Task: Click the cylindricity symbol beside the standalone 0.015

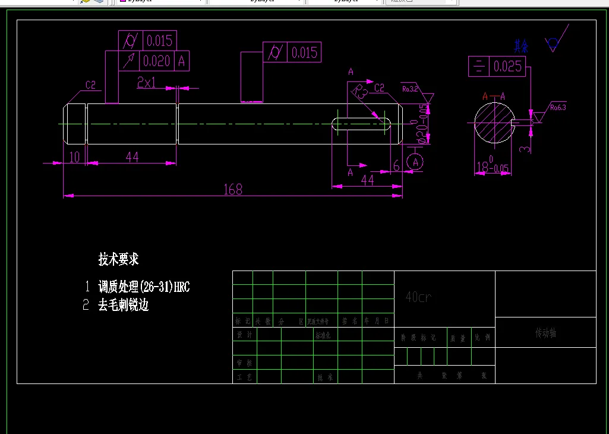Action: point(275,52)
